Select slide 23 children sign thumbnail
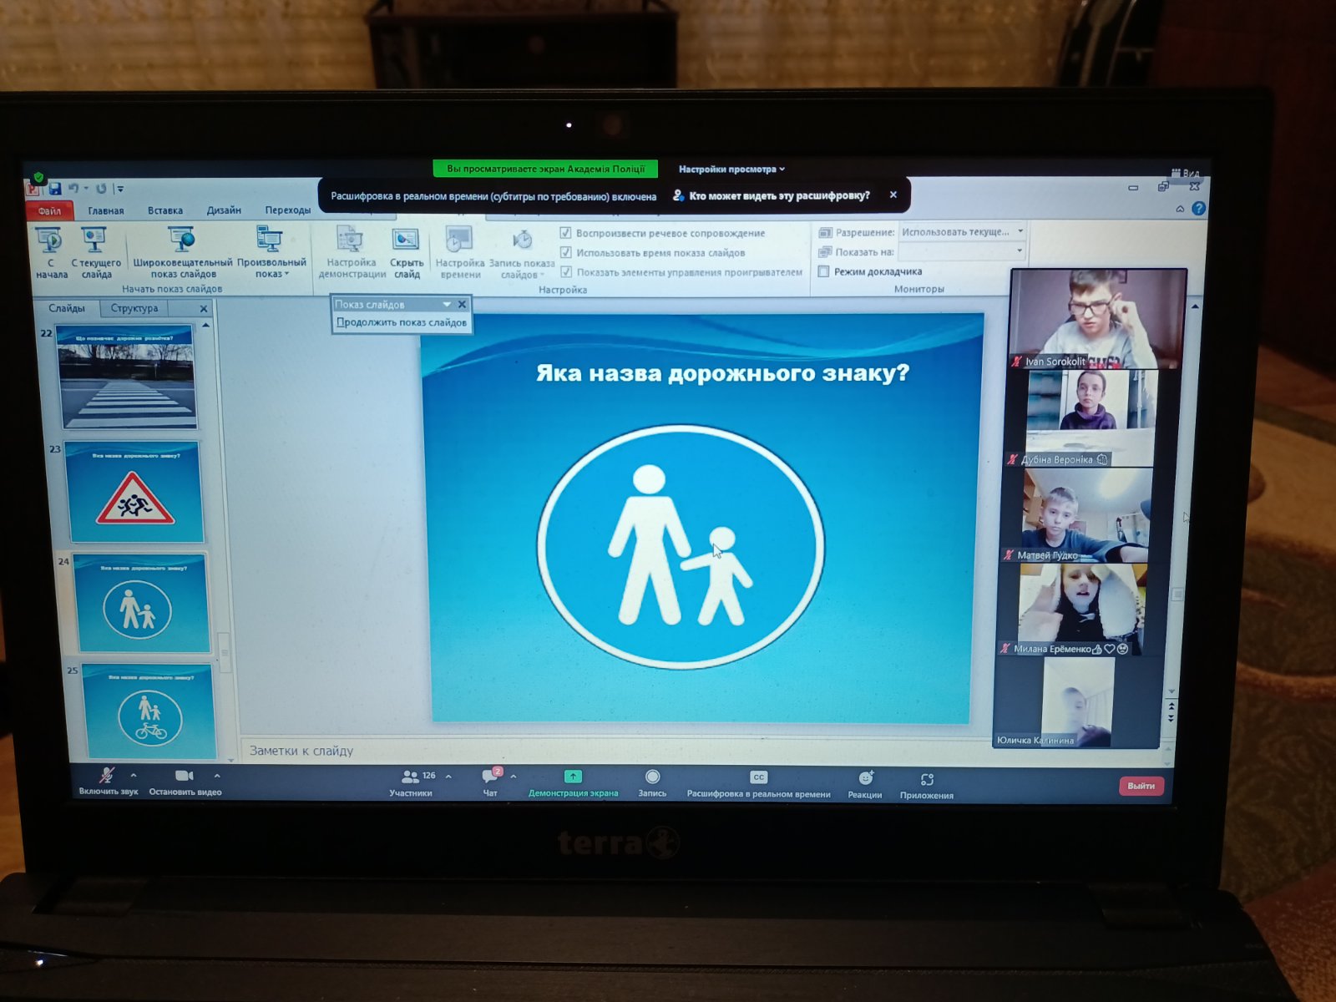Screen dimensions: 1336x1002 coord(135,492)
